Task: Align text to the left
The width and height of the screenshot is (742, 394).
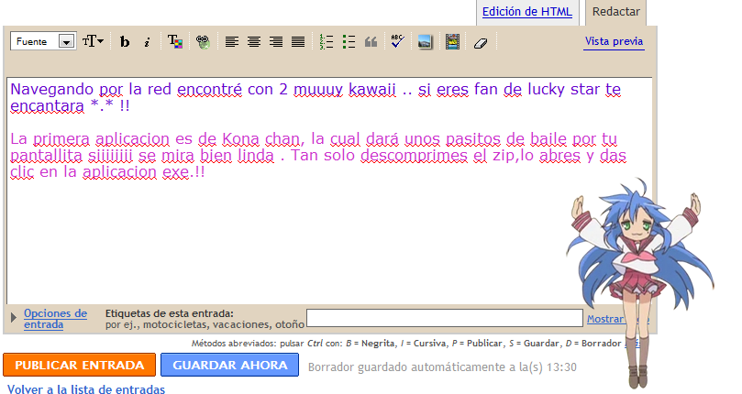Action: (x=231, y=42)
